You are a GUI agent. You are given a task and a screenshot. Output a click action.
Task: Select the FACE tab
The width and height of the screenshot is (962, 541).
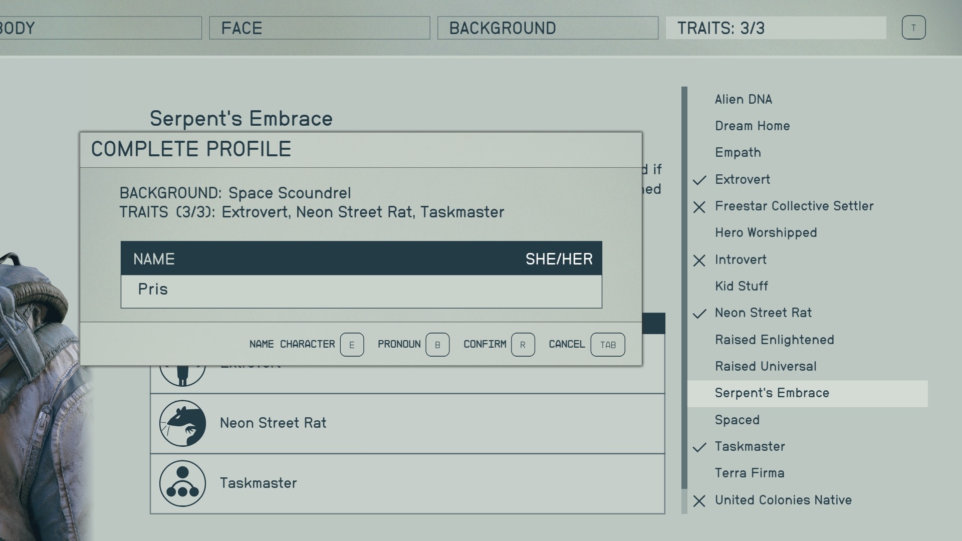click(x=319, y=28)
